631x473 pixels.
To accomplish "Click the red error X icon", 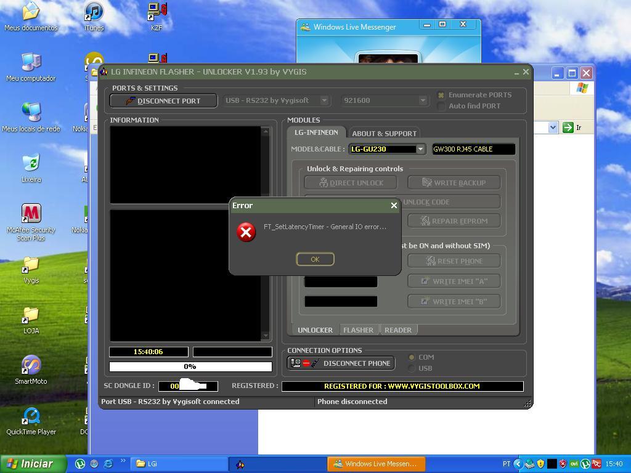I will coord(246,232).
